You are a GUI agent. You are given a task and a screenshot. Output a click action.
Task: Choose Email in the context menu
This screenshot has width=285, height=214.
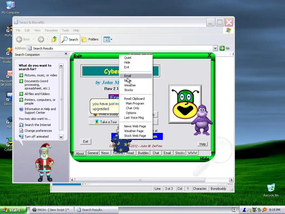click(x=136, y=76)
